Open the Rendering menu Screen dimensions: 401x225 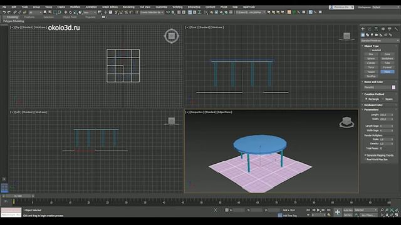pos(128,7)
